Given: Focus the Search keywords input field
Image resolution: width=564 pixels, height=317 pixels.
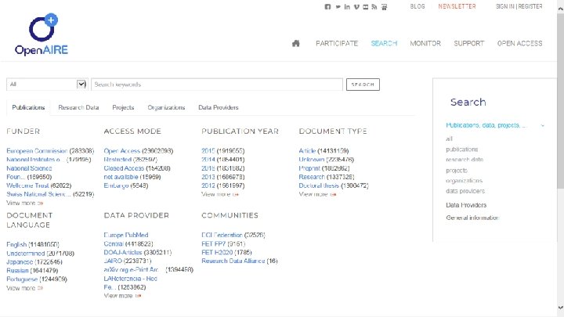Looking at the screenshot, I should pyautogui.click(x=217, y=85).
